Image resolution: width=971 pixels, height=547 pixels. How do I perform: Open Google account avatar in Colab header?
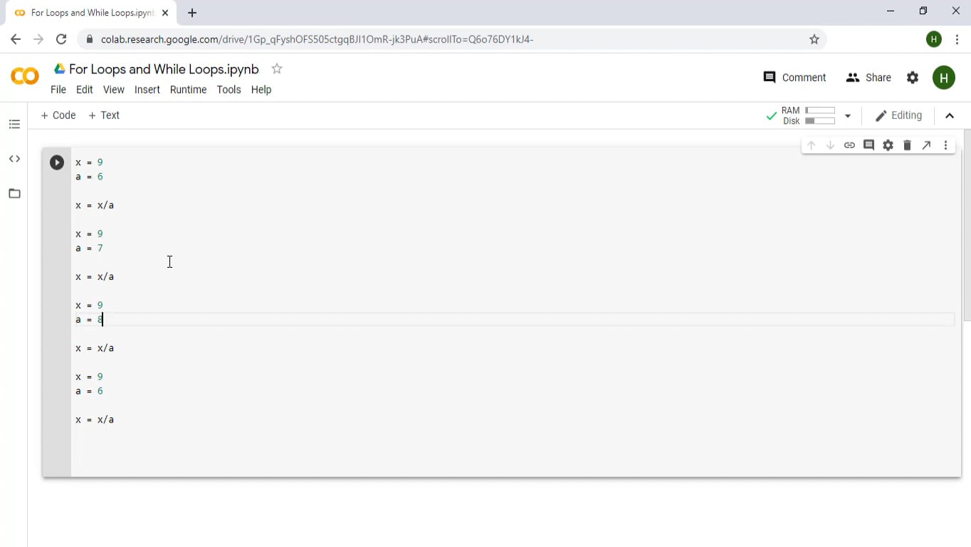click(944, 78)
